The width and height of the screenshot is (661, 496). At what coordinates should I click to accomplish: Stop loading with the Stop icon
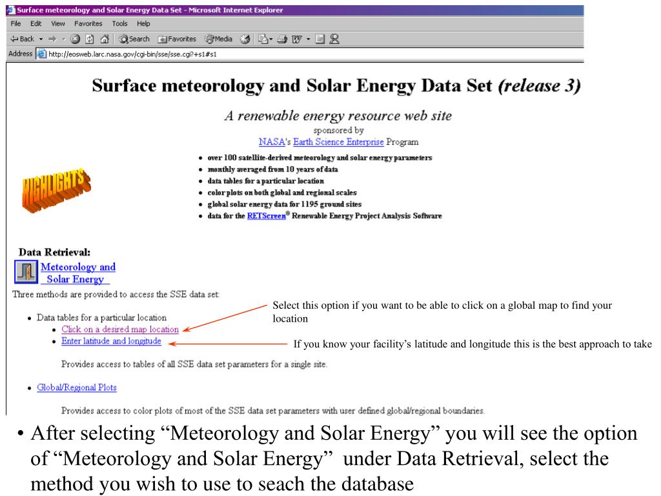tap(76, 39)
